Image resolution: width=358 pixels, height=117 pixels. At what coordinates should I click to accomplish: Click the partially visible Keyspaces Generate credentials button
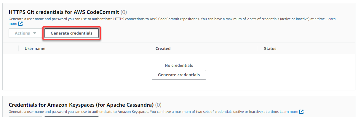click(x=71, y=117)
